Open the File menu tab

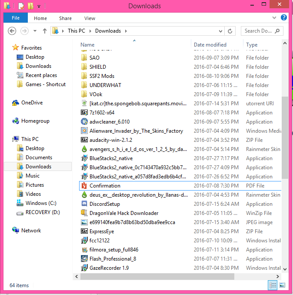click(16, 18)
